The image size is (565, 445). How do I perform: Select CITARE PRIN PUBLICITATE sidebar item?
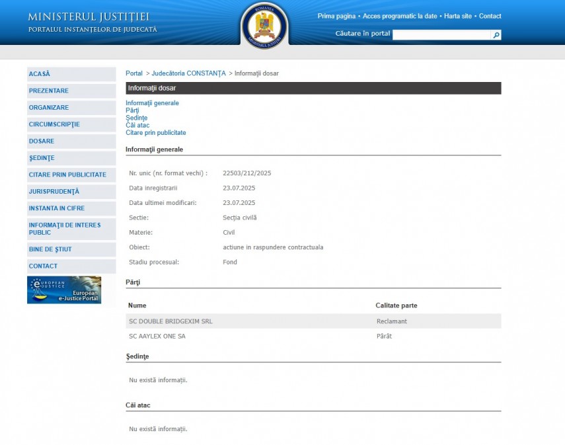[71, 175]
